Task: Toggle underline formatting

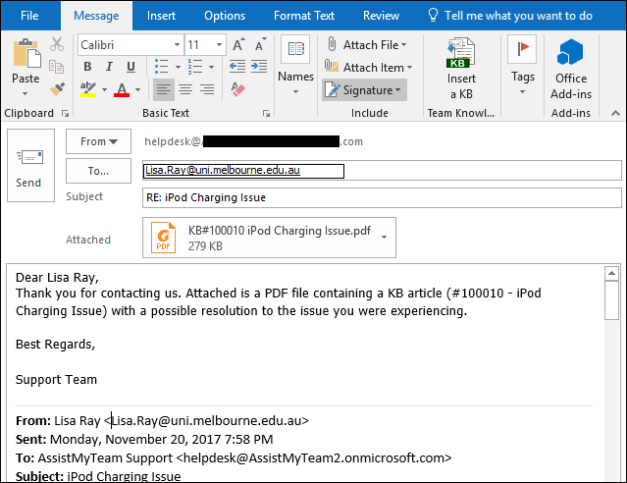Action: pyautogui.click(x=131, y=67)
